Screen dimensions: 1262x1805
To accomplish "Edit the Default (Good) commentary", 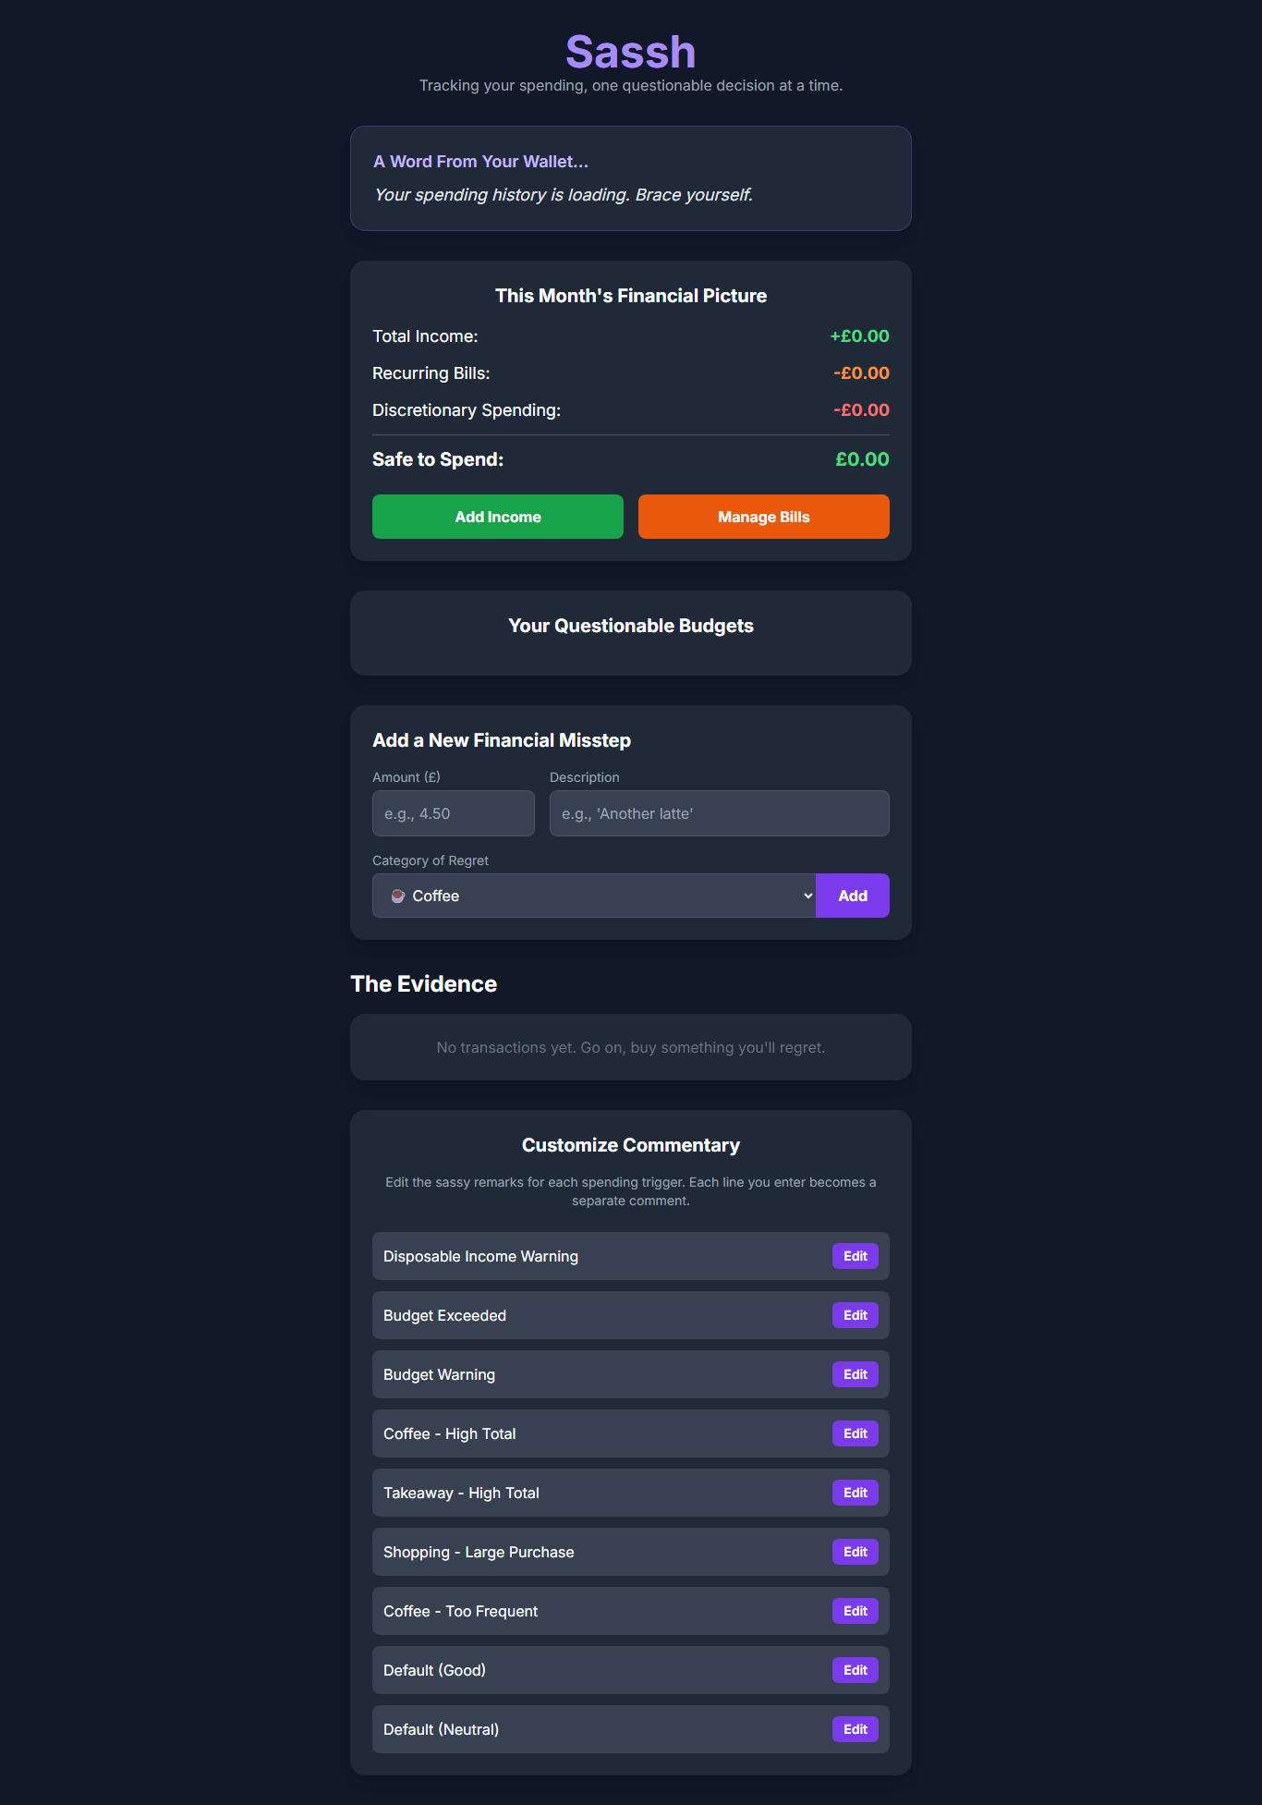I will point(855,1670).
